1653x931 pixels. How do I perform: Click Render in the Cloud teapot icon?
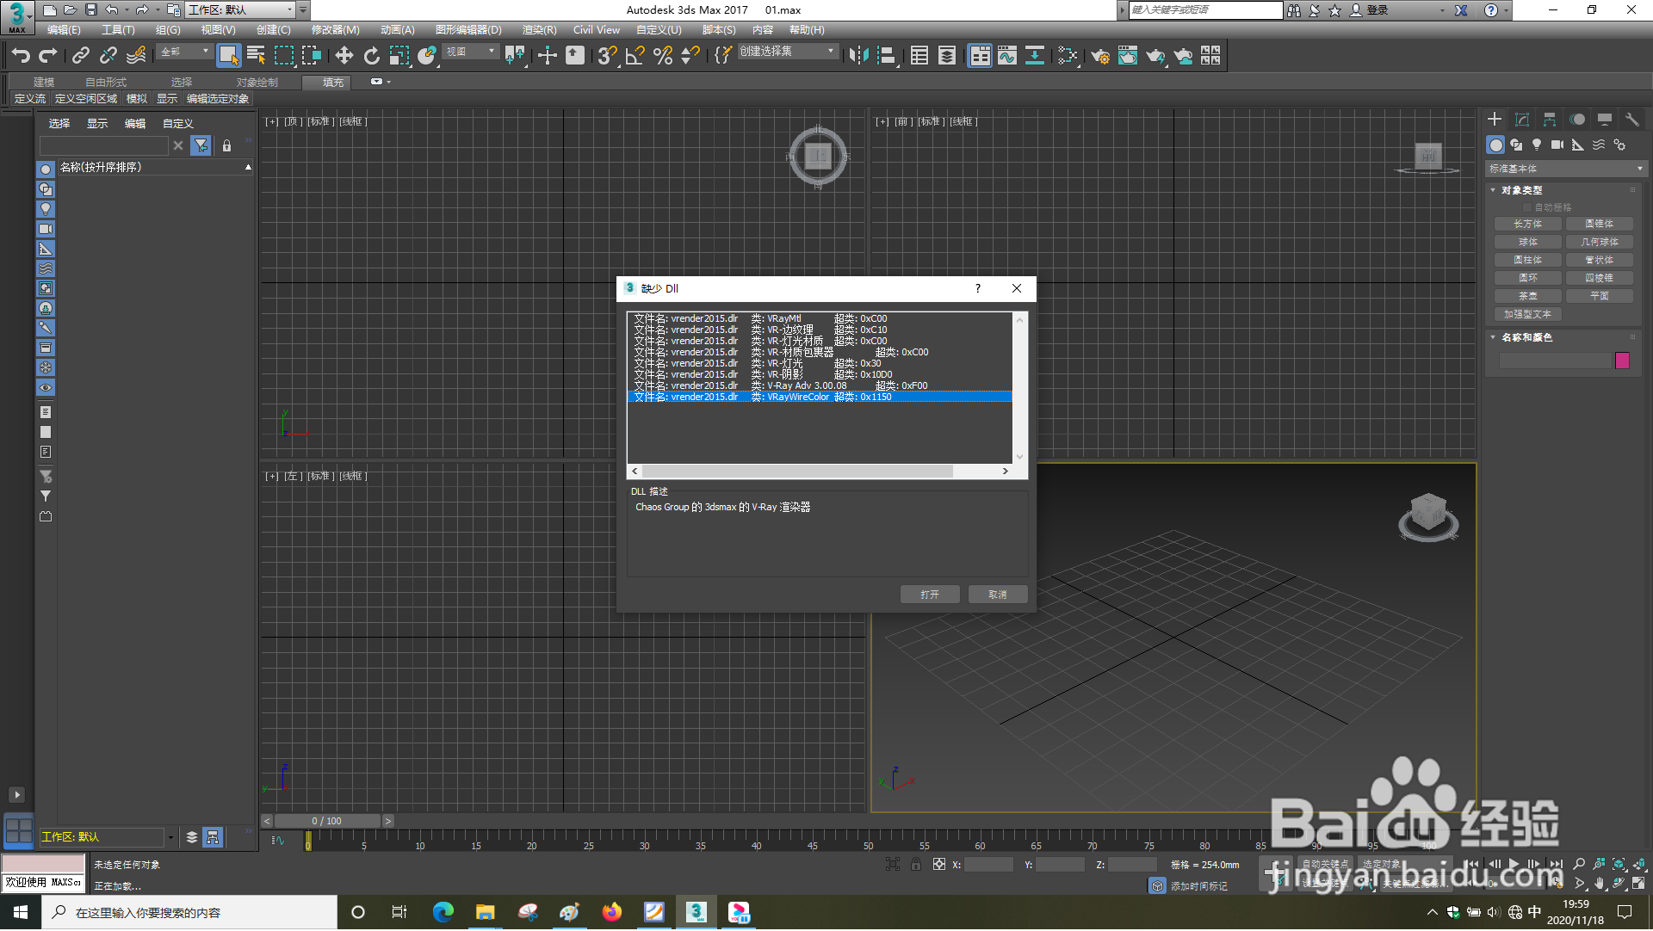(1184, 56)
